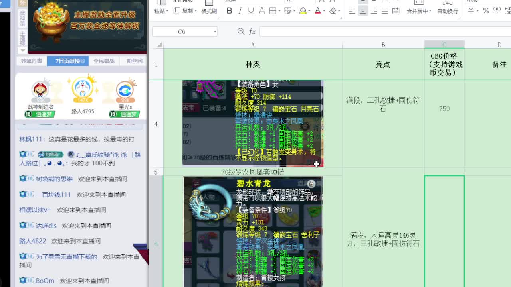
Task: Click the select-all corner triangle
Action: click(159, 45)
